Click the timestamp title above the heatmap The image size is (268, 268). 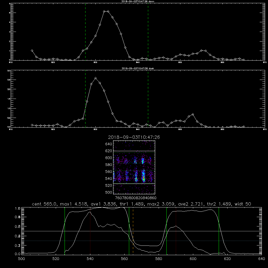[134, 137]
